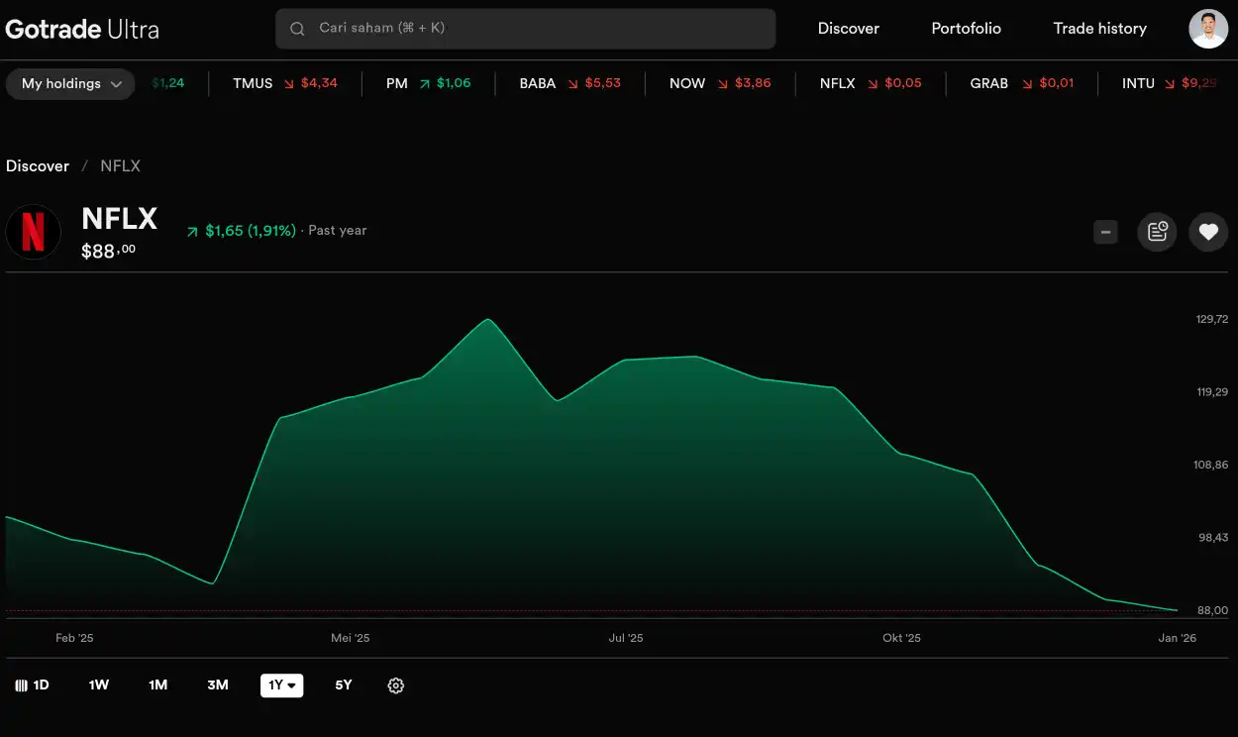Go to the Portofolio tab
Screen dimensions: 1238x737
pyautogui.click(x=966, y=29)
